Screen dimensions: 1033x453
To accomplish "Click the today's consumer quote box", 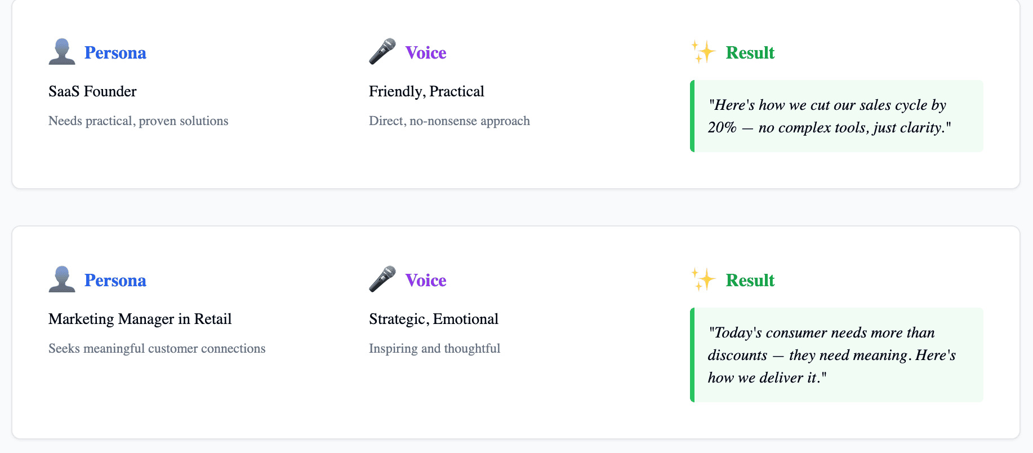I will pyautogui.click(x=837, y=355).
